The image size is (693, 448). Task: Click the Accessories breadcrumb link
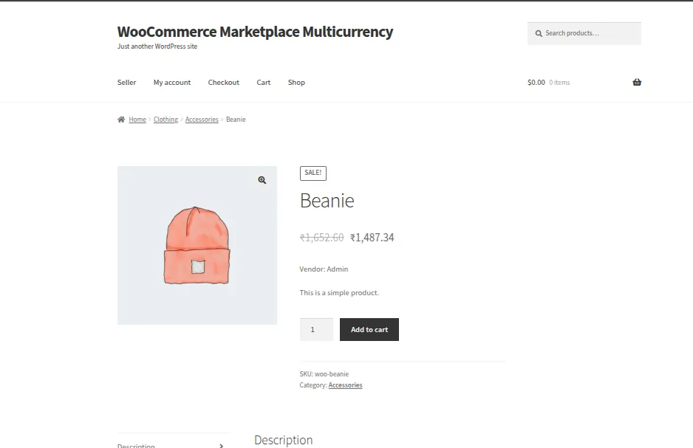202,119
